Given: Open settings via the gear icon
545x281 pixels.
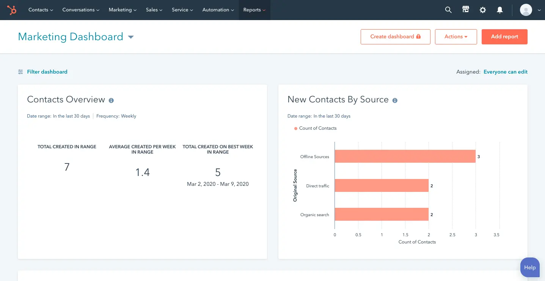Looking at the screenshot, I should tap(483, 10).
